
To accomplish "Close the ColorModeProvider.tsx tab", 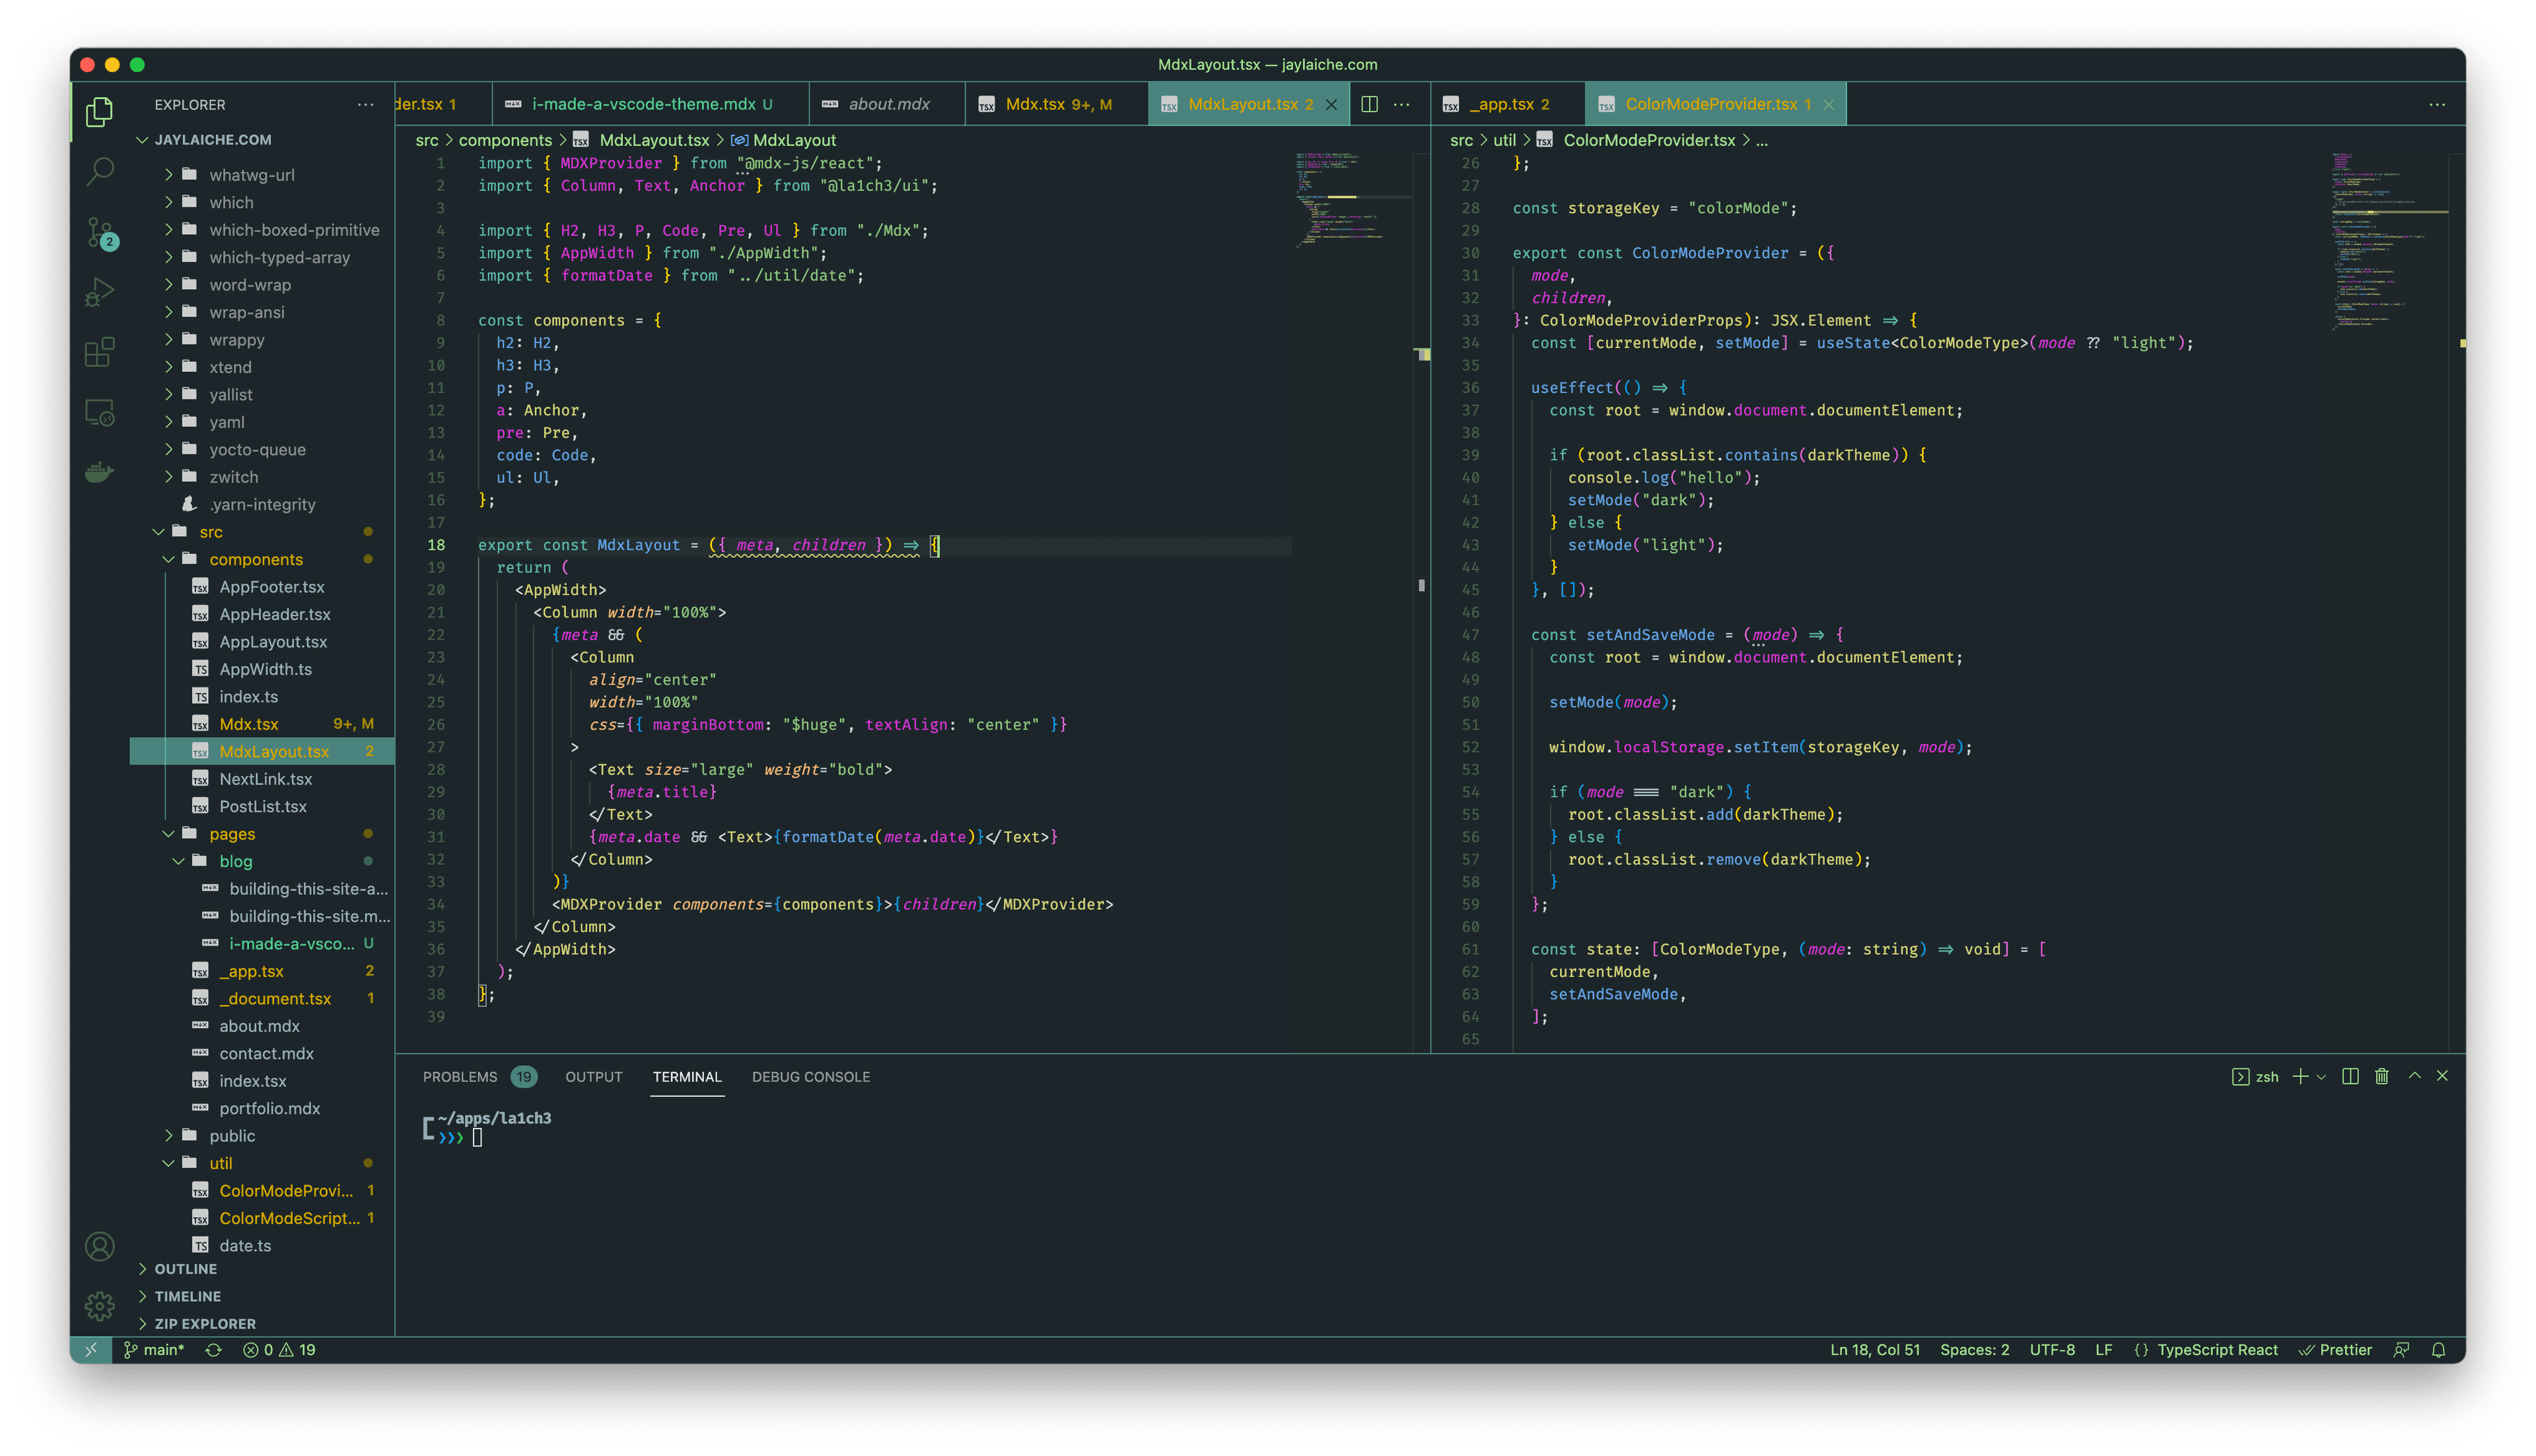I will (x=1828, y=104).
